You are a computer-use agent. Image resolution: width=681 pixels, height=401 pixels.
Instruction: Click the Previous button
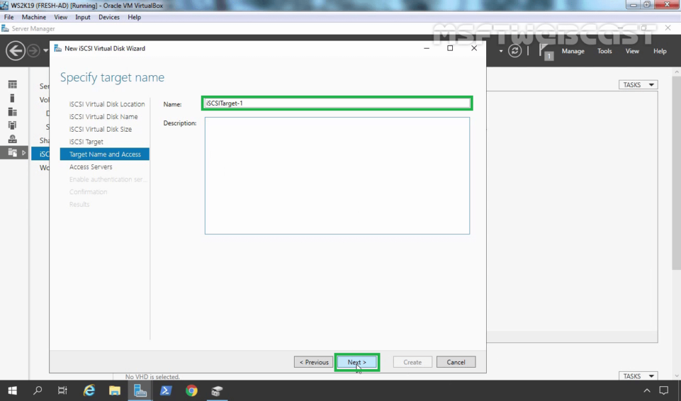(x=314, y=362)
